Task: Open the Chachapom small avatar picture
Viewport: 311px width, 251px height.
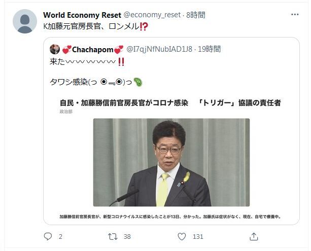Action: click(x=55, y=49)
